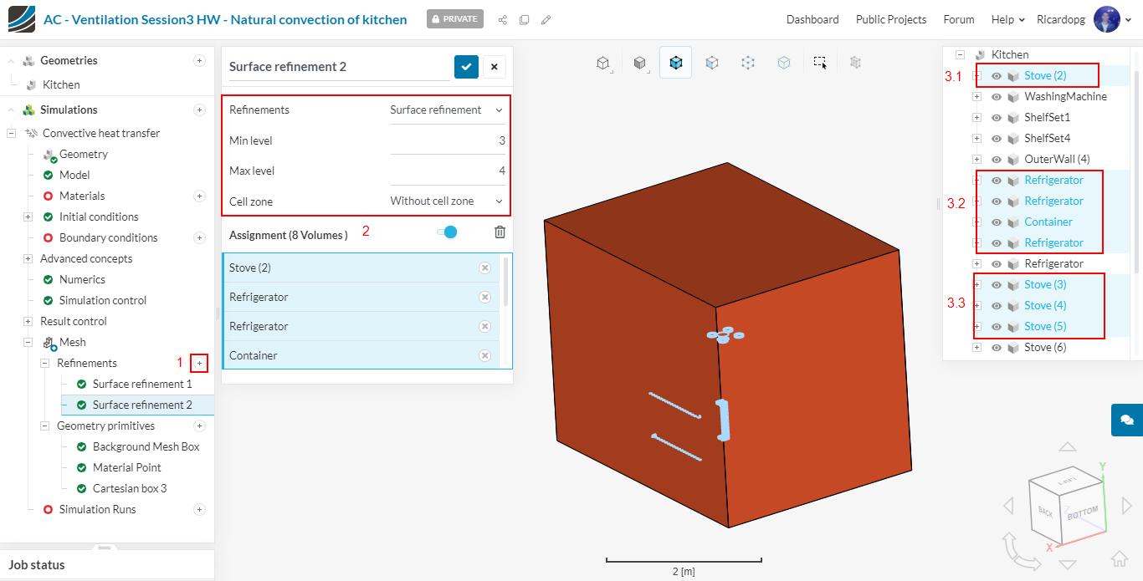The height and width of the screenshot is (581, 1143).
Task: Open the Public Projects link
Action: (890, 19)
